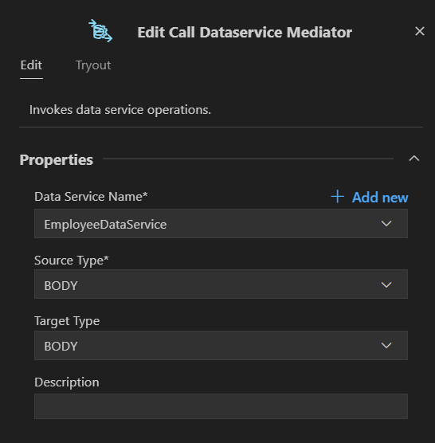Viewport: 435px width, 443px height.
Task: Click the Data Service Name label
Action: click(91, 197)
